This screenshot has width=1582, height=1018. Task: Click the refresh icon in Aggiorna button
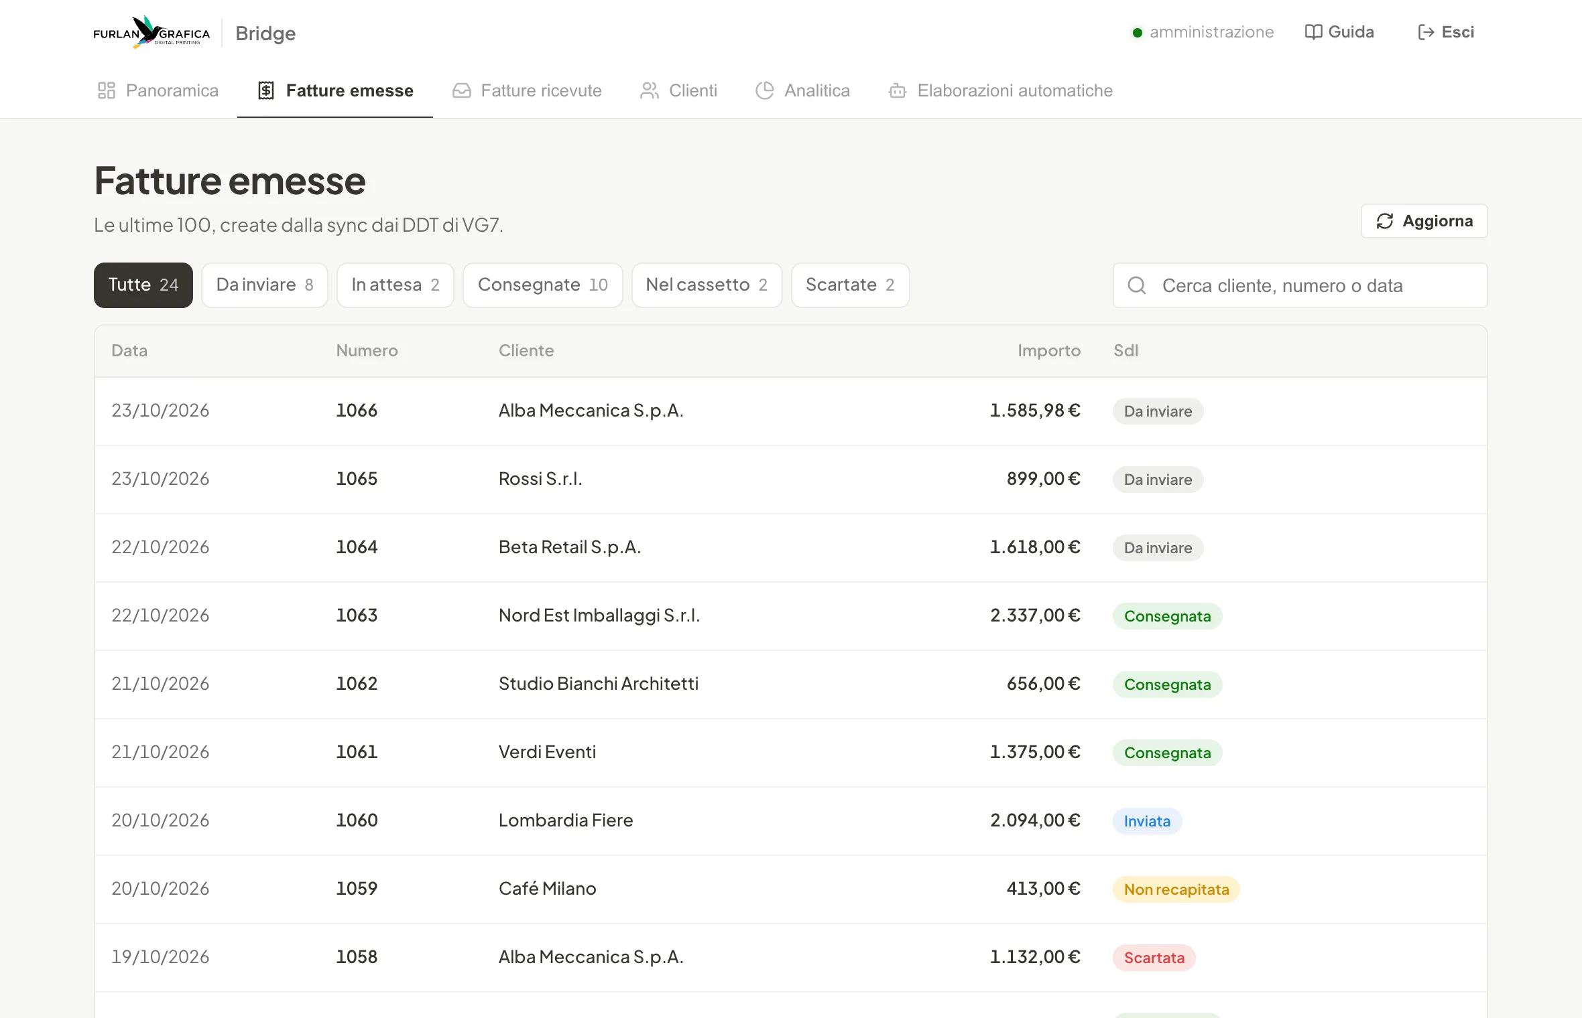pyautogui.click(x=1385, y=221)
